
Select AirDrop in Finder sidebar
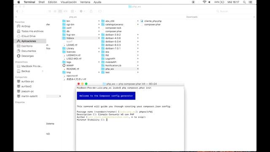tap(26, 26)
